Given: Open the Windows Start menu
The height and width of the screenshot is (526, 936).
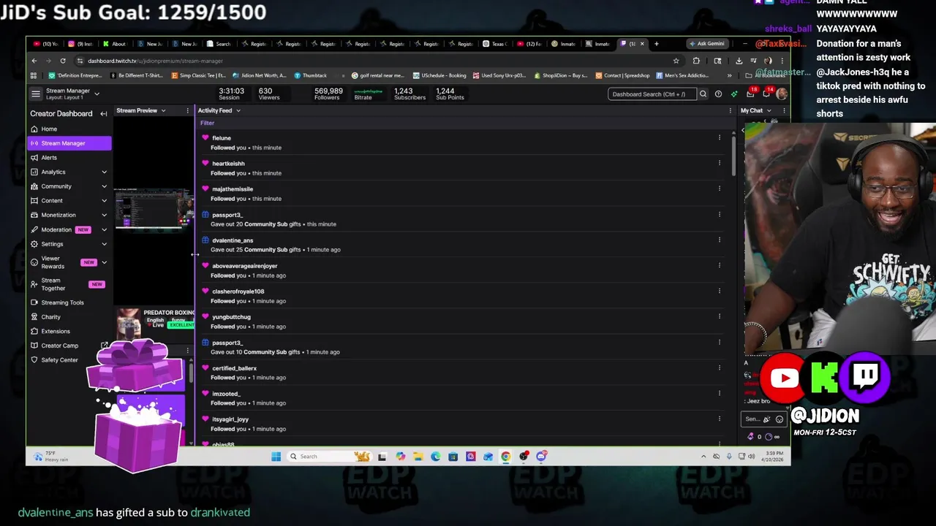Looking at the screenshot, I should 276,457.
